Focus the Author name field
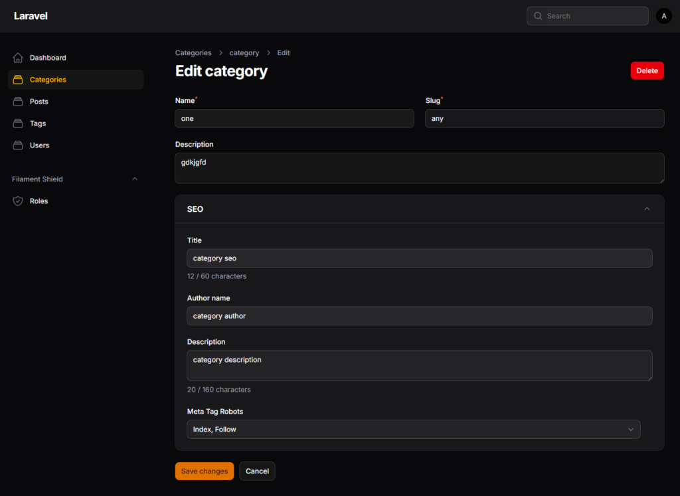The height and width of the screenshot is (496, 680). pyautogui.click(x=420, y=315)
